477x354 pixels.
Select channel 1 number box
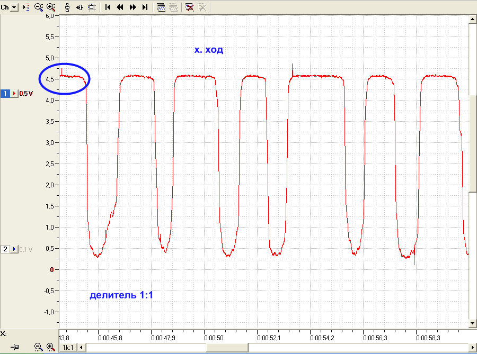(x=5, y=94)
